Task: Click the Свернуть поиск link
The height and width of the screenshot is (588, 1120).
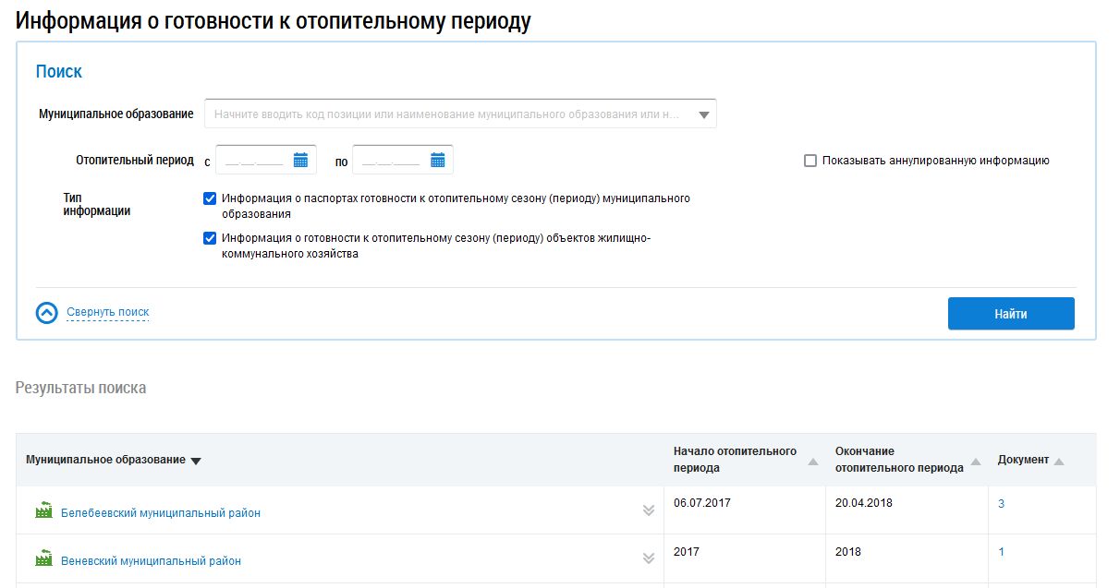Action: 107,312
